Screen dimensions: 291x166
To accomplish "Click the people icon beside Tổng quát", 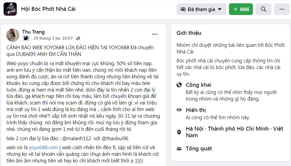I will point(179,148).
